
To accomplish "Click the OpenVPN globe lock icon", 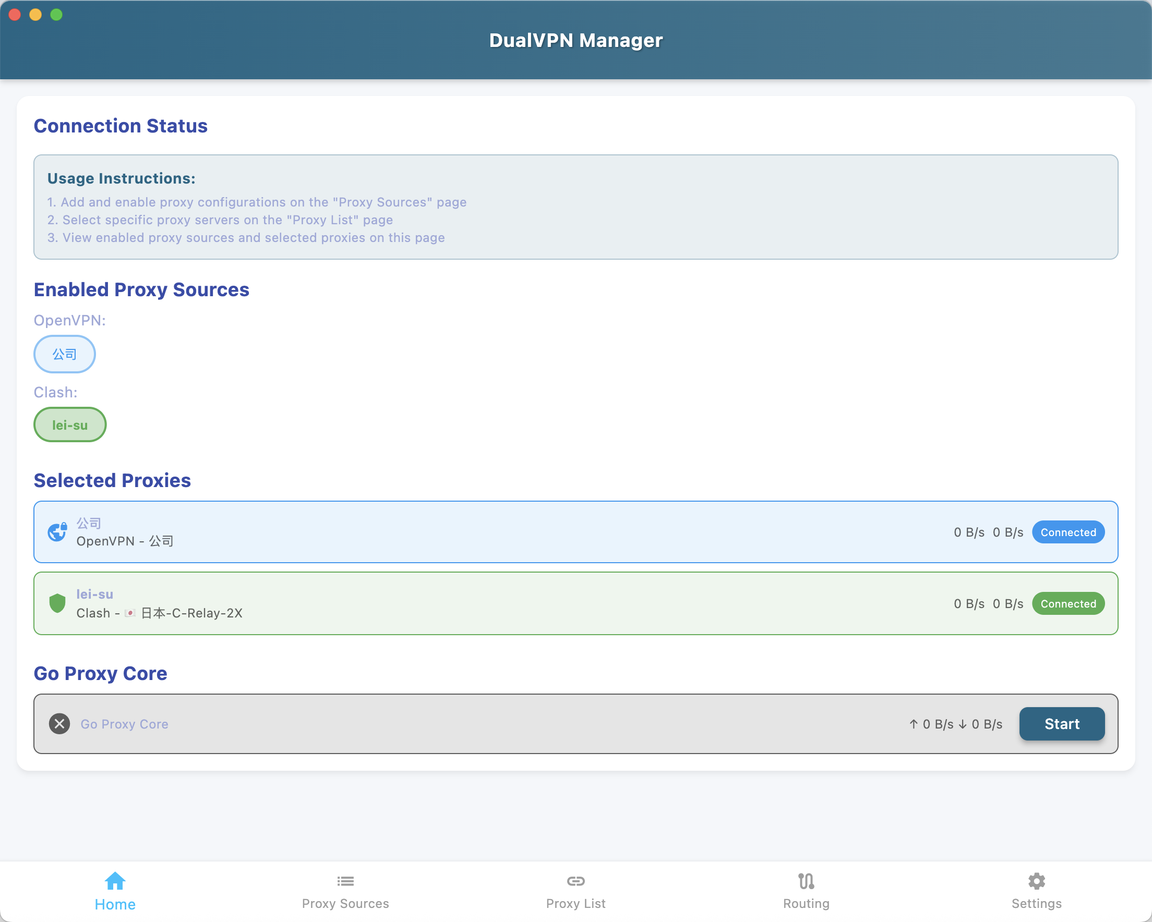I will pyautogui.click(x=57, y=531).
